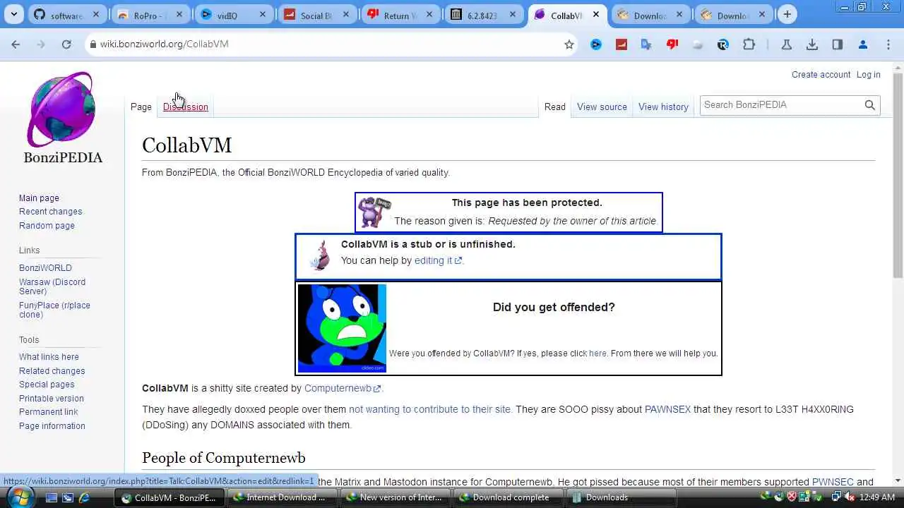Open the vidIQ extension icon in the toolbar
Image resolution: width=904 pixels, height=508 pixels.
point(596,44)
